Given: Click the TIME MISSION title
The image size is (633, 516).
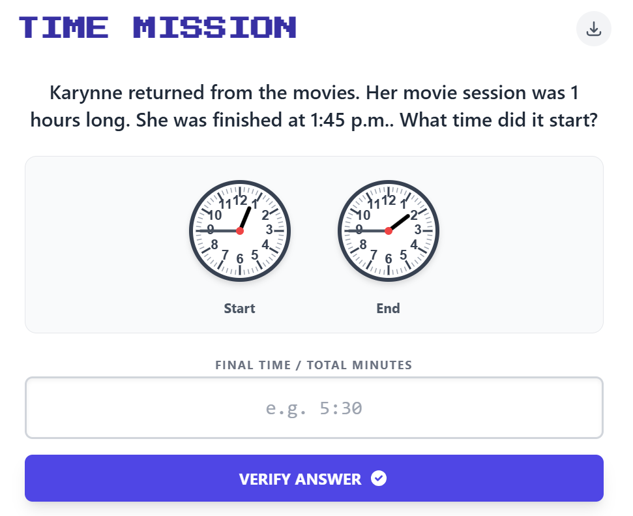Looking at the screenshot, I should click(158, 27).
